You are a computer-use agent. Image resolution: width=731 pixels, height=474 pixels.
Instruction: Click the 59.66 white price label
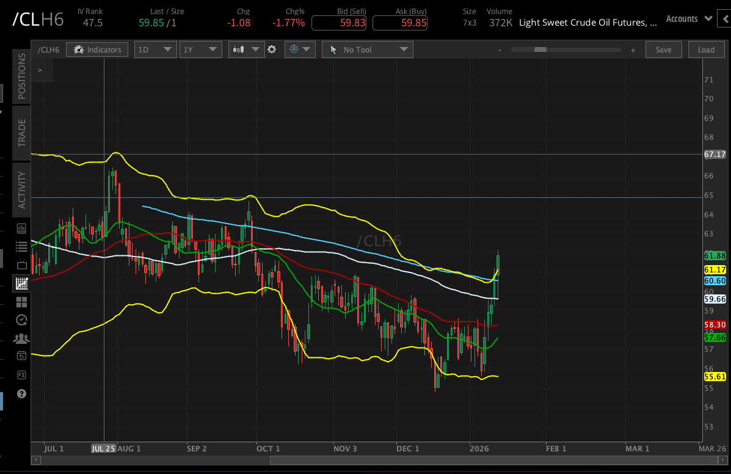[715, 299]
